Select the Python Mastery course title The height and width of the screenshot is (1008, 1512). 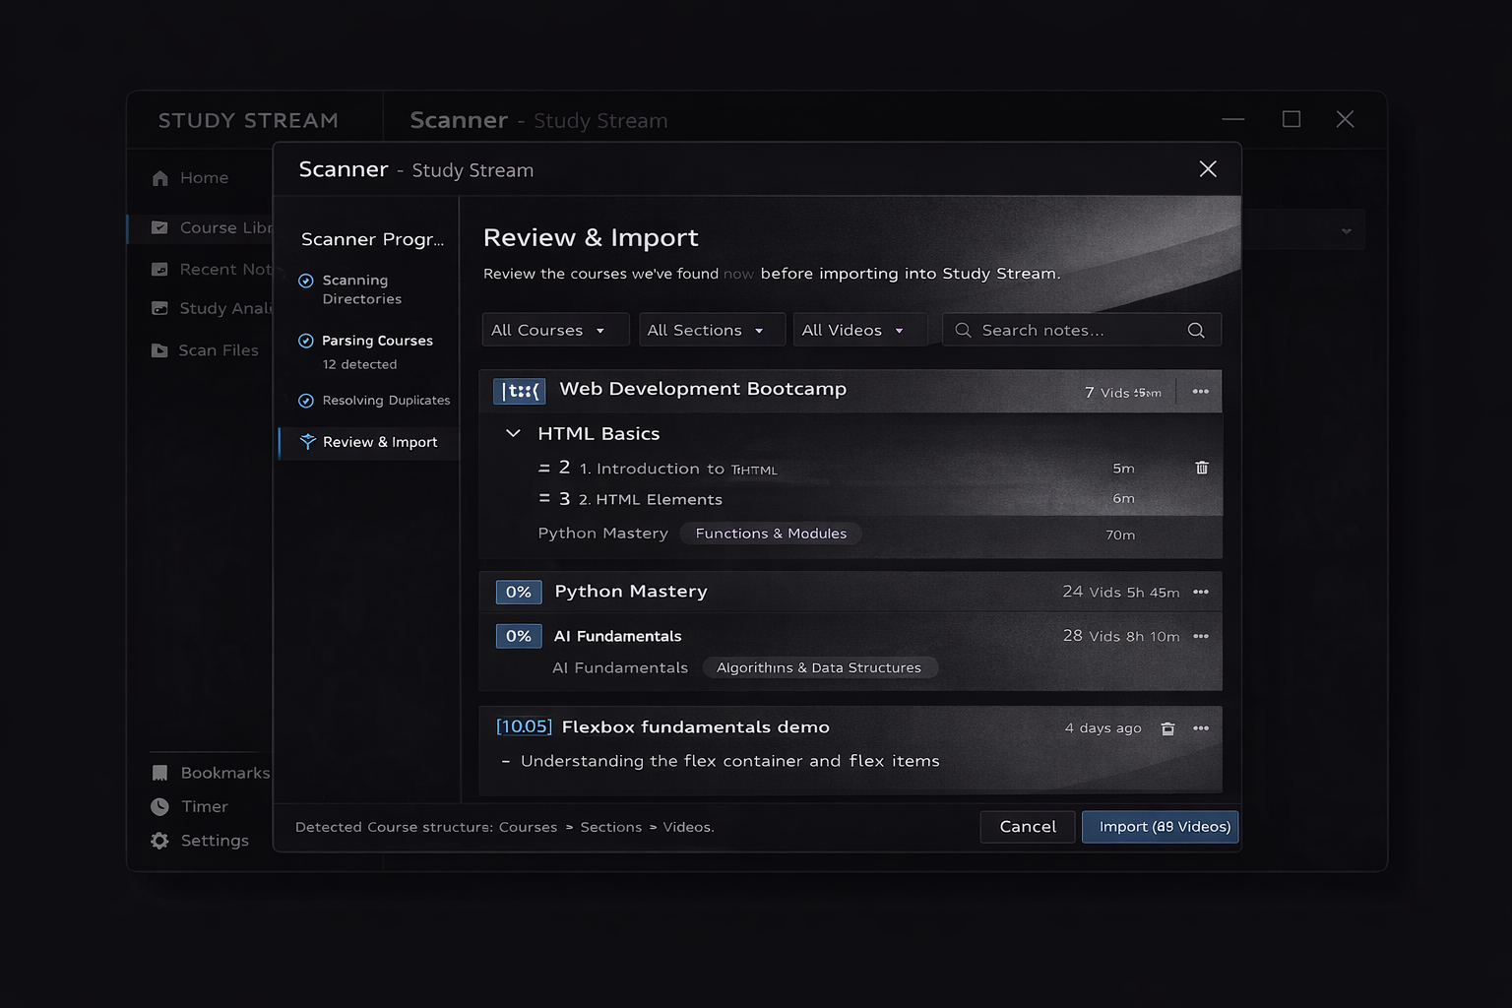click(x=631, y=592)
